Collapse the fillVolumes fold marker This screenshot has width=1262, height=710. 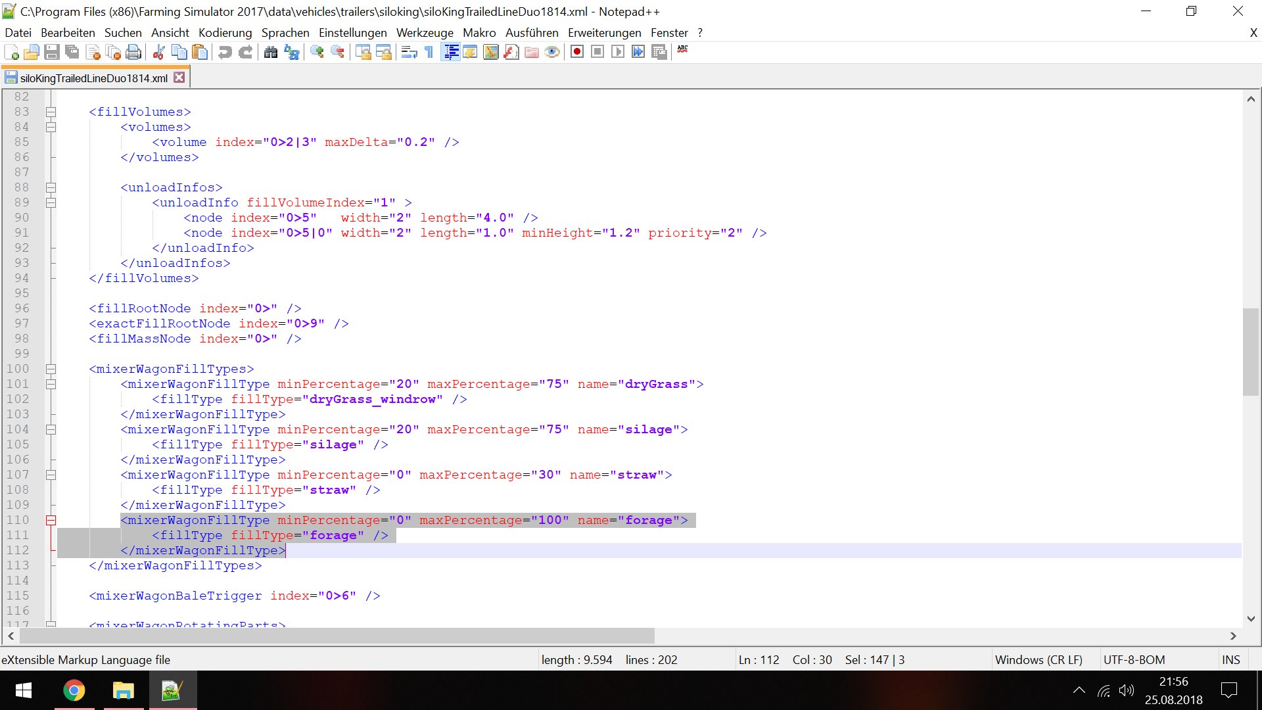[51, 112]
